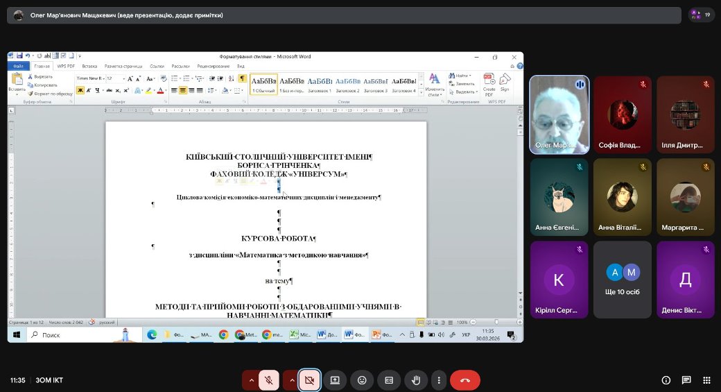Image resolution: width=721 pixels, height=392 pixels.
Task: Open the Разметка страницы ribbon tab
Action: click(x=121, y=66)
